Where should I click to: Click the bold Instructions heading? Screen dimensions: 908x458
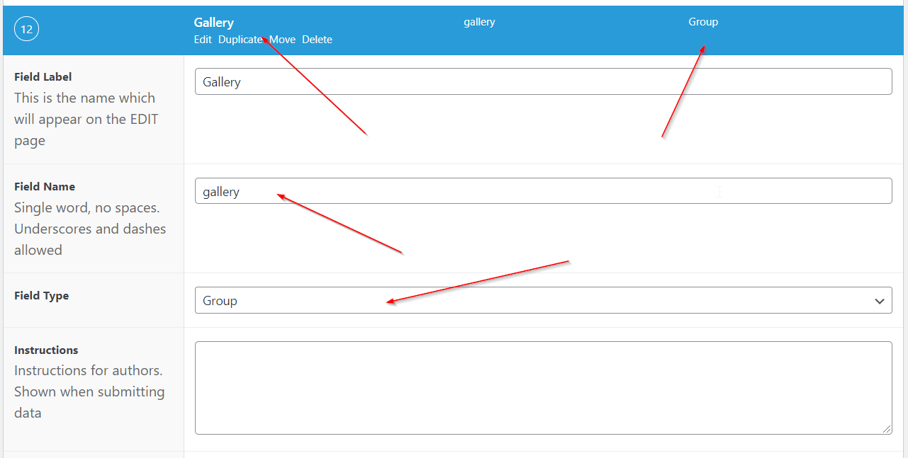46,350
